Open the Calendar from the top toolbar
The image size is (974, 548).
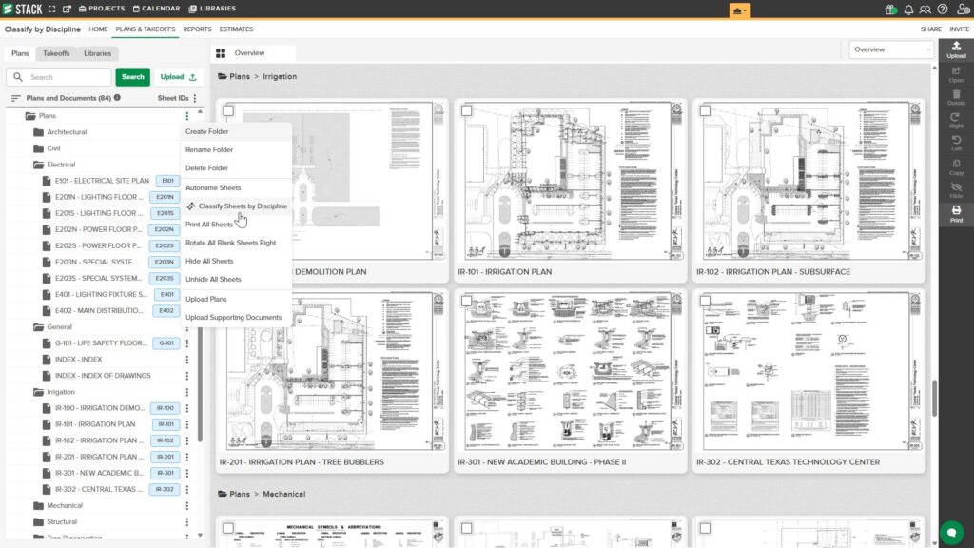tap(158, 9)
